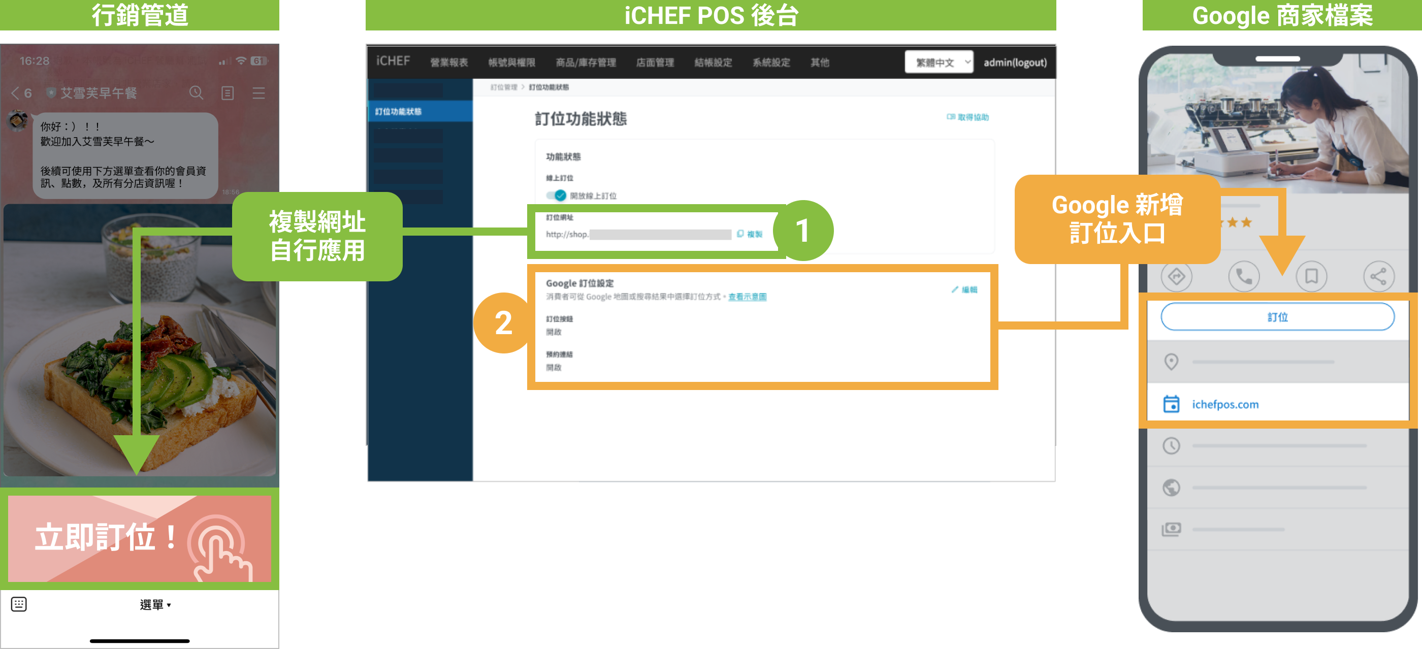Viewport: 1422px width, 649px height.
Task: Open the 繁體中文 language dropdown
Action: pyautogui.click(x=939, y=62)
